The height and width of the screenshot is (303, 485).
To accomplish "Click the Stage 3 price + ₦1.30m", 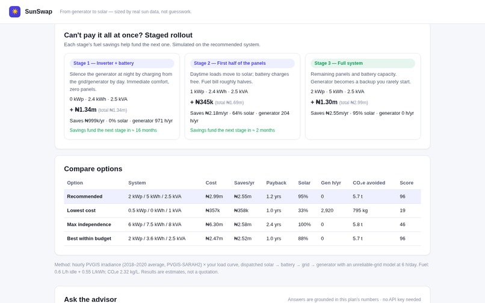I will pyautogui.click(x=324, y=102).
